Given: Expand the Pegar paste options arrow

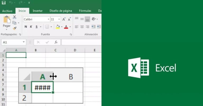Looking at the screenshot, I should pyautogui.click(x=6, y=30).
